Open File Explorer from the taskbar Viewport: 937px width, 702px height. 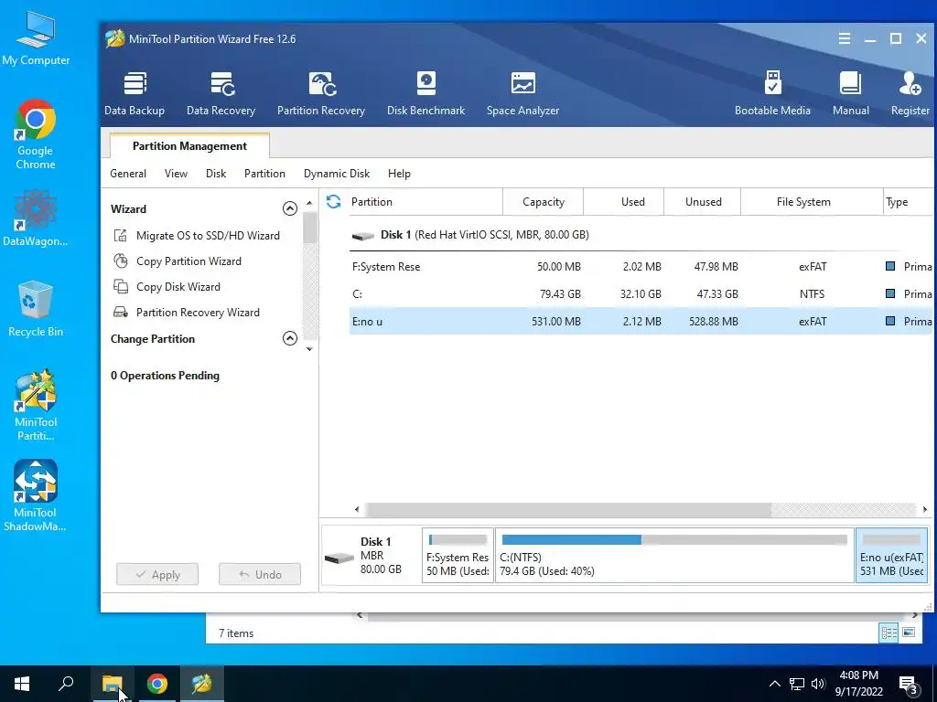[x=112, y=684]
